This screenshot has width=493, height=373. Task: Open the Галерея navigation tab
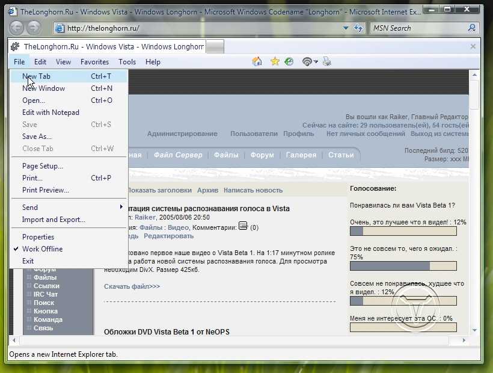[301, 155]
